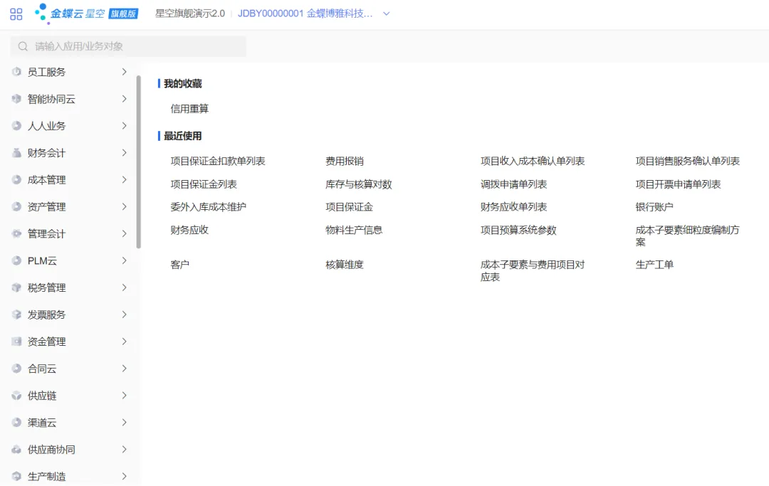The width and height of the screenshot is (769, 486).
Task: Click the 智能协同云 module icon
Action: click(x=16, y=99)
